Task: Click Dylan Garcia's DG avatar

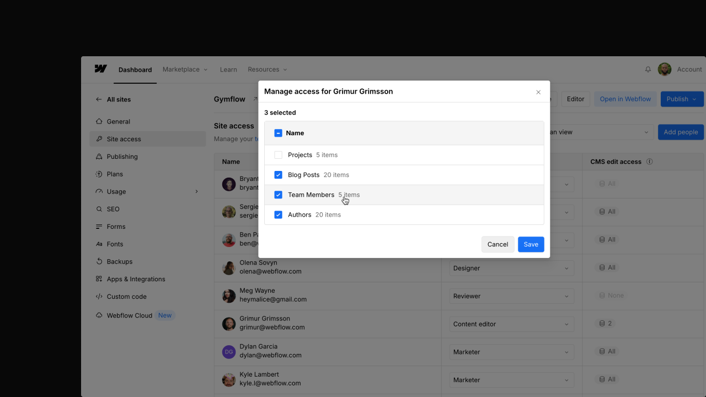Action: pyautogui.click(x=229, y=352)
